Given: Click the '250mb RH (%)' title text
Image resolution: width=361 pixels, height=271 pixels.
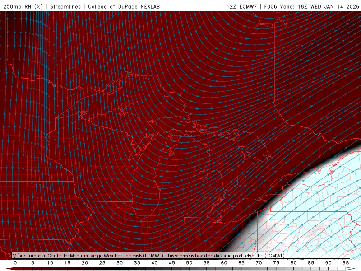Looking at the screenshot, I should pyautogui.click(x=23, y=6).
